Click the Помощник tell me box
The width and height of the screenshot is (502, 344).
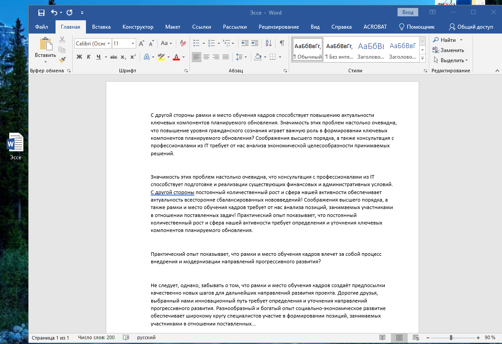(x=416, y=27)
